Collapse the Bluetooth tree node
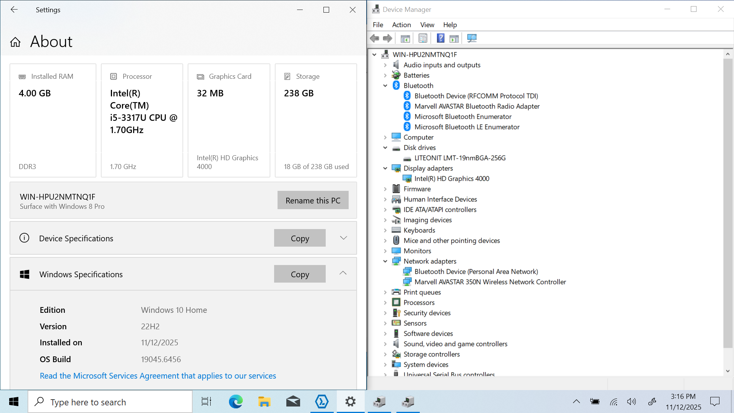 [385, 86]
